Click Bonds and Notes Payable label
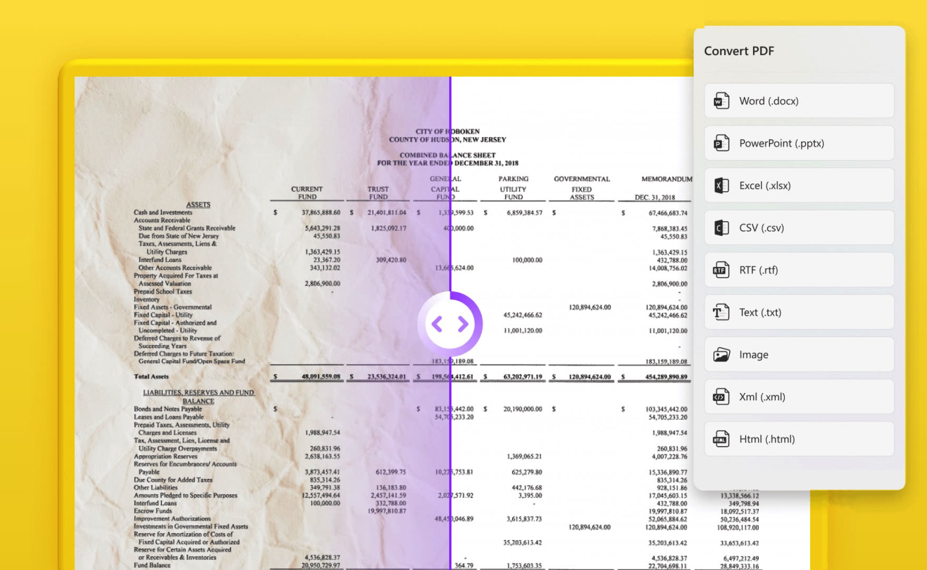The height and width of the screenshot is (570, 927). pos(168,409)
